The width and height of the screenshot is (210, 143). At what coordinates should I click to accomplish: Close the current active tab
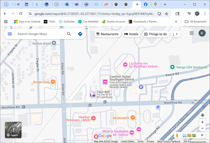click(137, 4)
